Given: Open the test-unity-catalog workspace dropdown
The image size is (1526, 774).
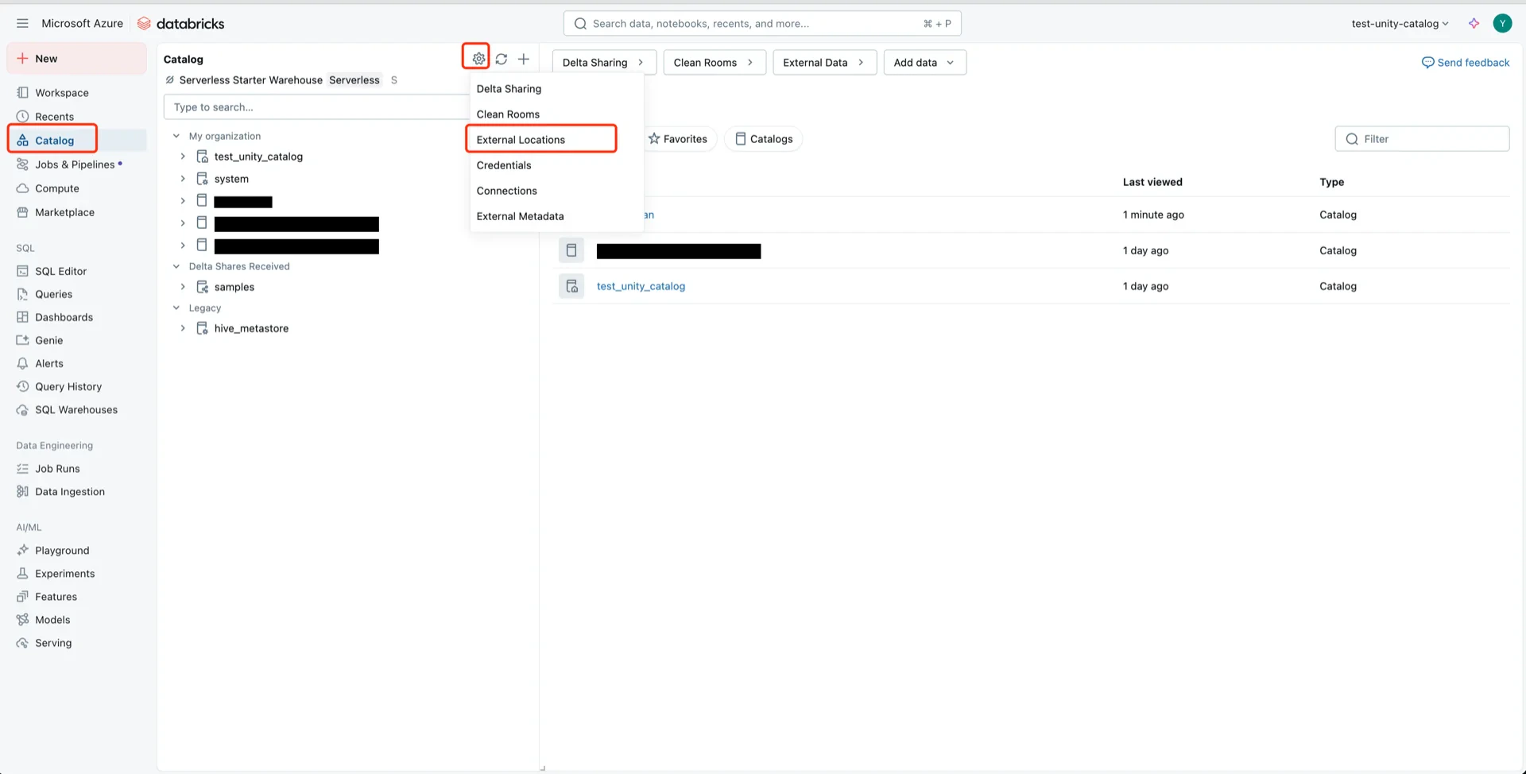Looking at the screenshot, I should [1400, 23].
